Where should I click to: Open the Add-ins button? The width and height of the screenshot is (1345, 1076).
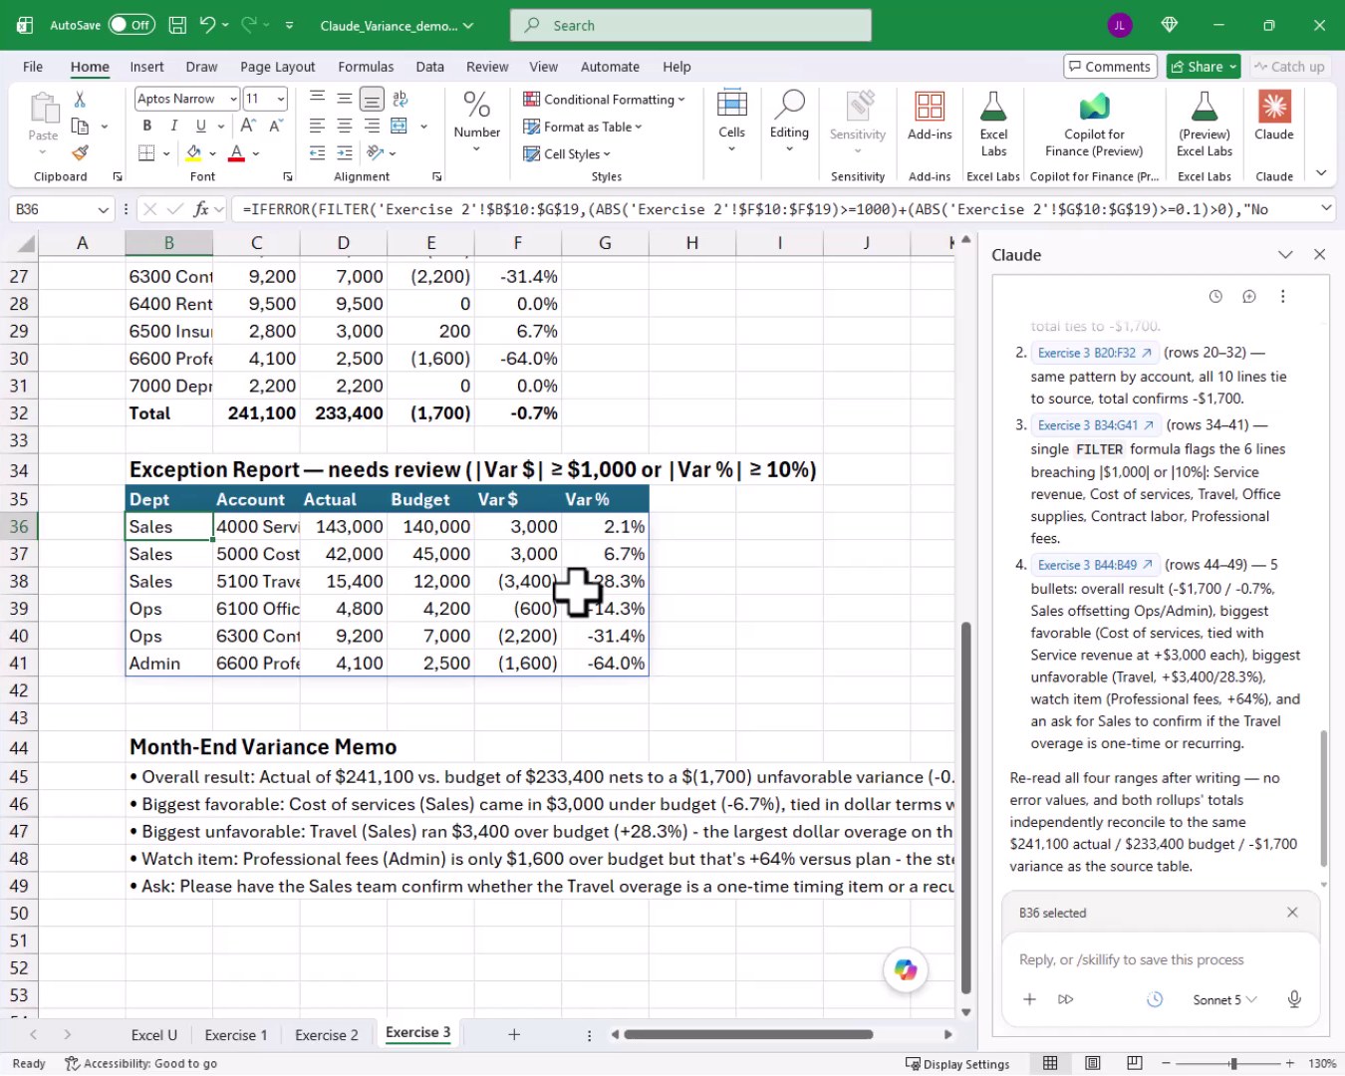tap(930, 118)
